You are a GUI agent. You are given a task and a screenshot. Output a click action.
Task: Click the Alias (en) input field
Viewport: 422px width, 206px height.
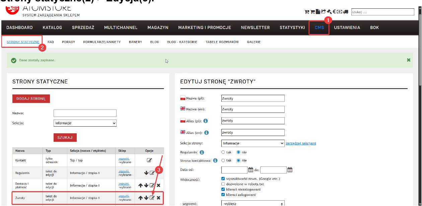(x=253, y=133)
